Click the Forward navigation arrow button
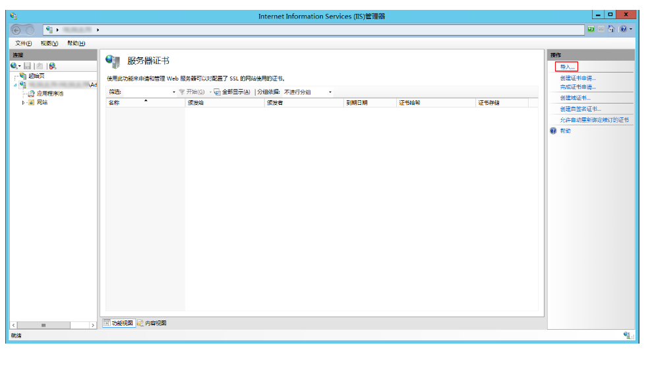The width and height of the screenshot is (648, 366). point(30,30)
